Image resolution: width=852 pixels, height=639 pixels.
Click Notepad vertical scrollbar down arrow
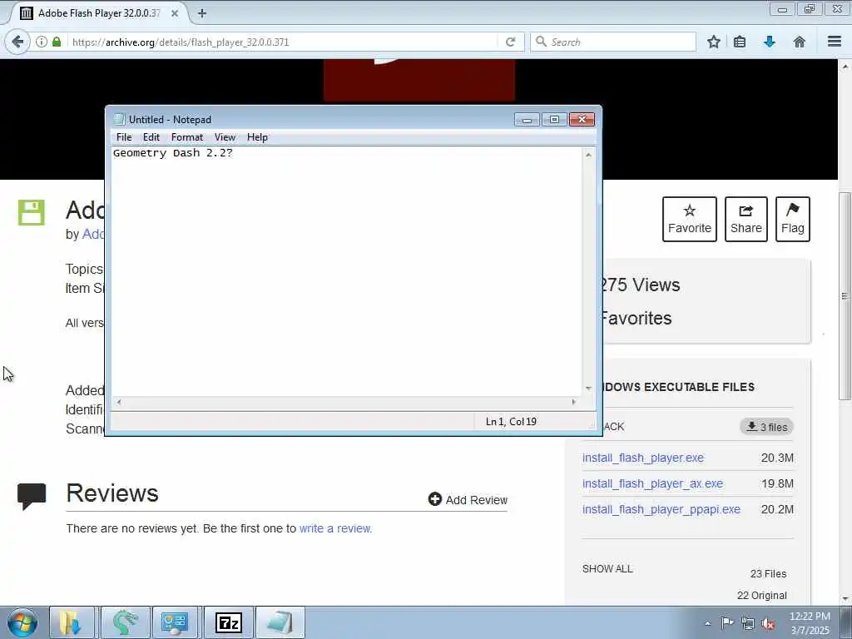click(x=588, y=388)
